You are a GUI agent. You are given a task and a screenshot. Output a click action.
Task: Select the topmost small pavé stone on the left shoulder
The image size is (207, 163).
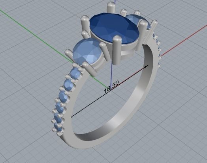coord(75,74)
